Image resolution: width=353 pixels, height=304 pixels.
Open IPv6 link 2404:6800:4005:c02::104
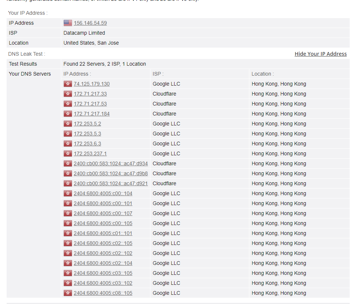pos(103,263)
